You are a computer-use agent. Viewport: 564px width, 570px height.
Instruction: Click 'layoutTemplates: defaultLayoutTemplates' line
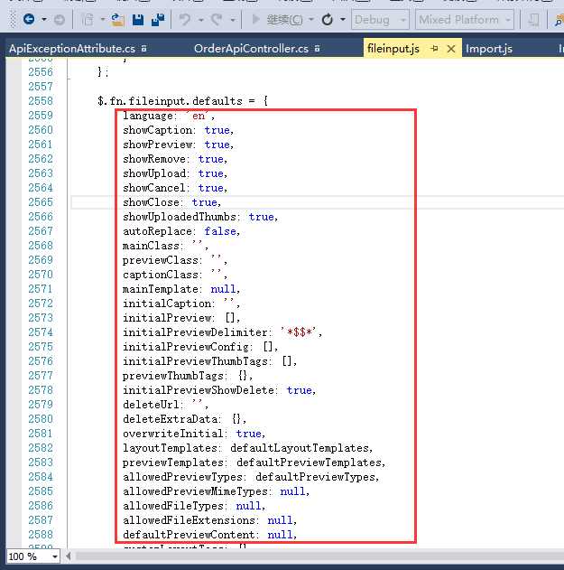(247, 448)
